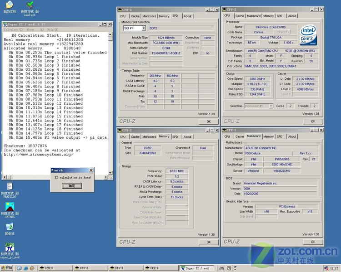
Task: Click the third quick launch icon
Action: pos(32,268)
